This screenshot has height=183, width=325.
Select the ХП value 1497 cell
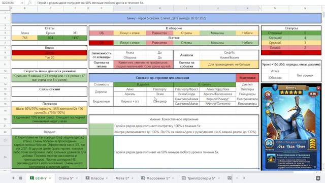[x=75, y=38]
